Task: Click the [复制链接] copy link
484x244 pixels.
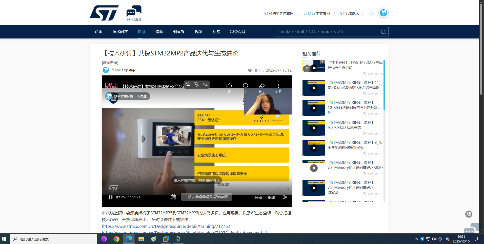Action: pos(110,63)
